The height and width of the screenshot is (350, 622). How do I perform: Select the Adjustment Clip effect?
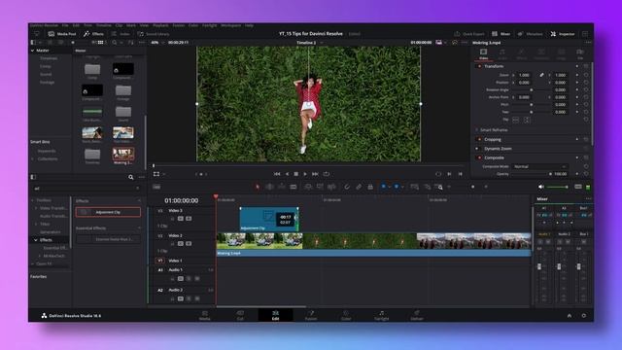pyautogui.click(x=108, y=212)
